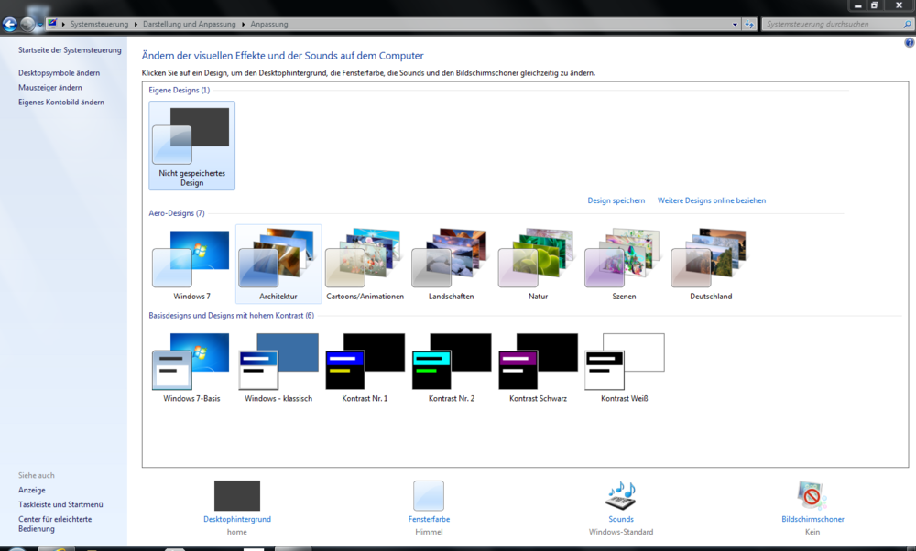Open Weitere Designs online beziehen link
Image resolution: width=916 pixels, height=551 pixels.
[711, 200]
